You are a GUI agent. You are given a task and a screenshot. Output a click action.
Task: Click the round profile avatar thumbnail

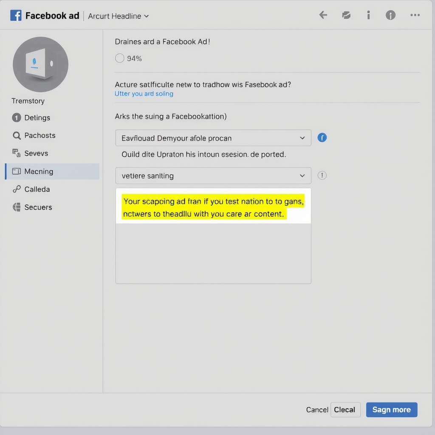[40, 65]
